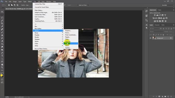The height and width of the screenshot is (98, 175).
Task: Open the Image menu
Action: 14,2
